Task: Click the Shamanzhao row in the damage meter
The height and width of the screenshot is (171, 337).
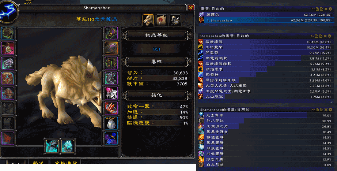Action: coord(265,20)
